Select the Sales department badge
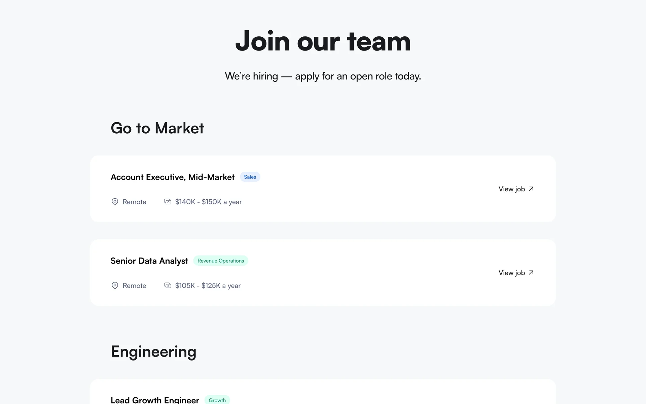 [x=250, y=177]
